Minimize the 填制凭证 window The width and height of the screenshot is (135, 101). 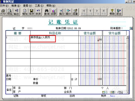coord(126,2)
